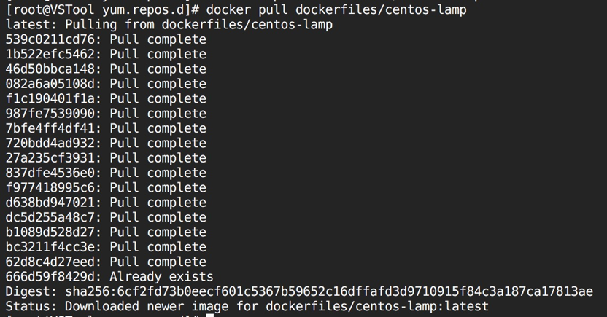Click layer ID f977418995c6
This screenshot has width=607, height=317.
click(50, 187)
